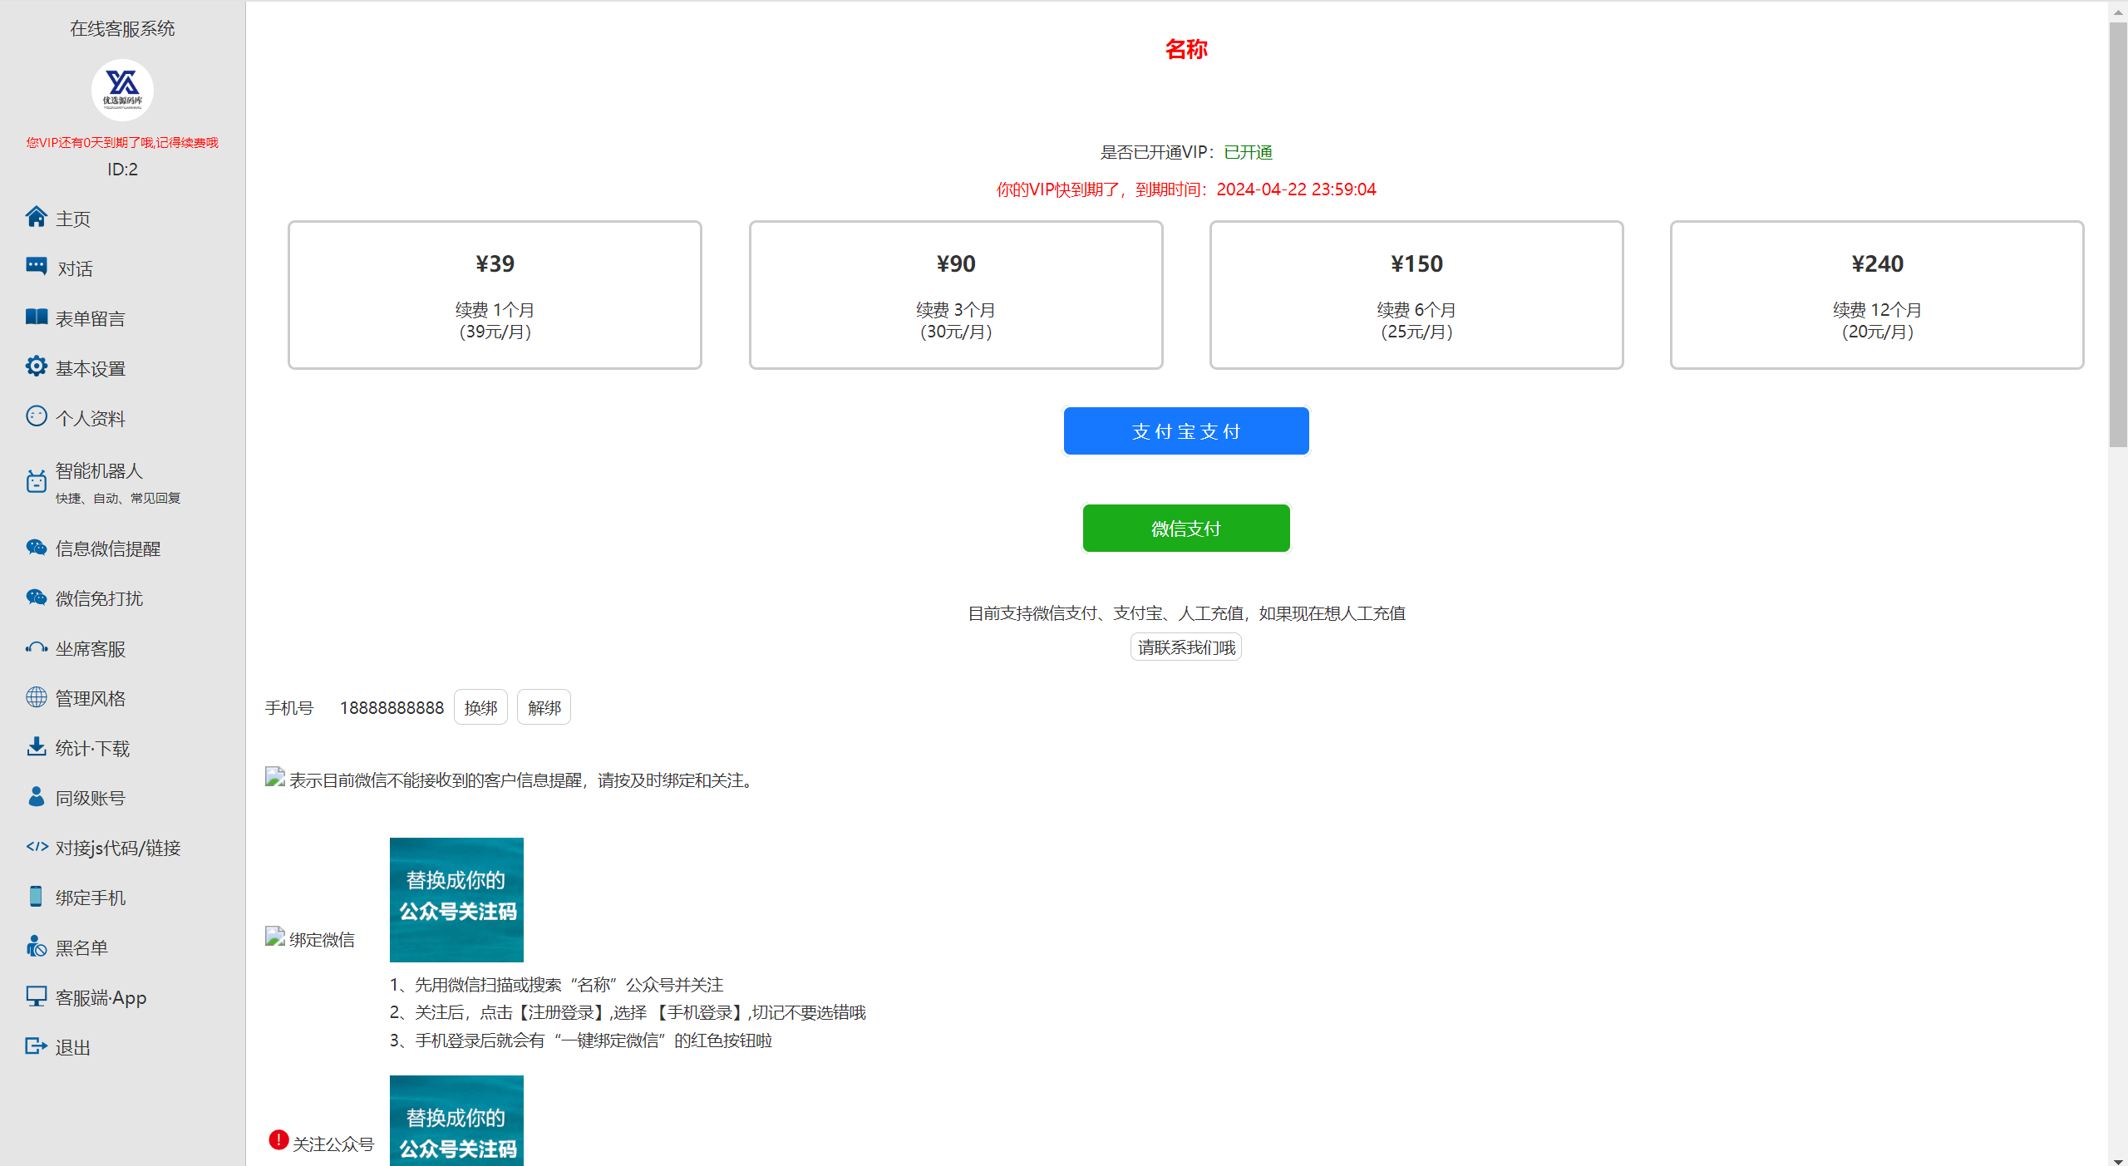The height and width of the screenshot is (1166, 2128).
Task: Open the globe icon for 管理风格
Action: click(x=36, y=696)
